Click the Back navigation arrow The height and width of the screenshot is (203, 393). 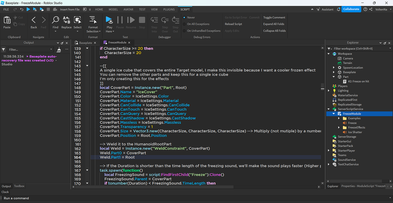(x=34, y=20)
